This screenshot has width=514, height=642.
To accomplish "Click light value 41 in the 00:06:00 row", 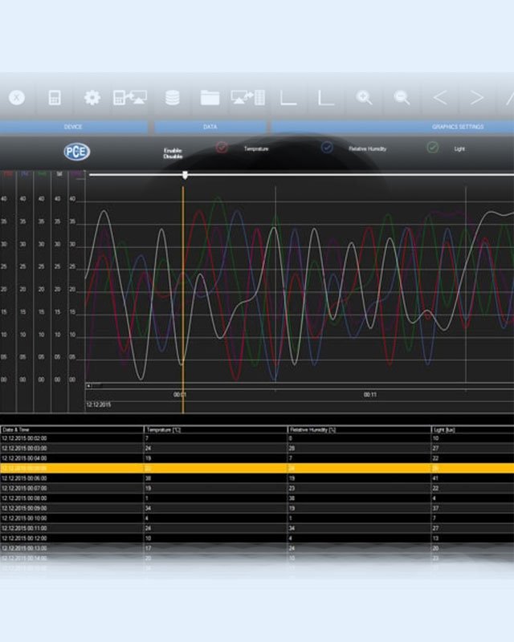I will click(435, 478).
